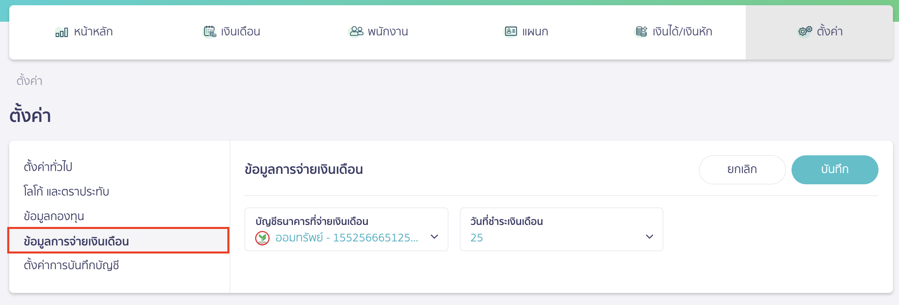Click the บันทึก save button

coord(835,169)
